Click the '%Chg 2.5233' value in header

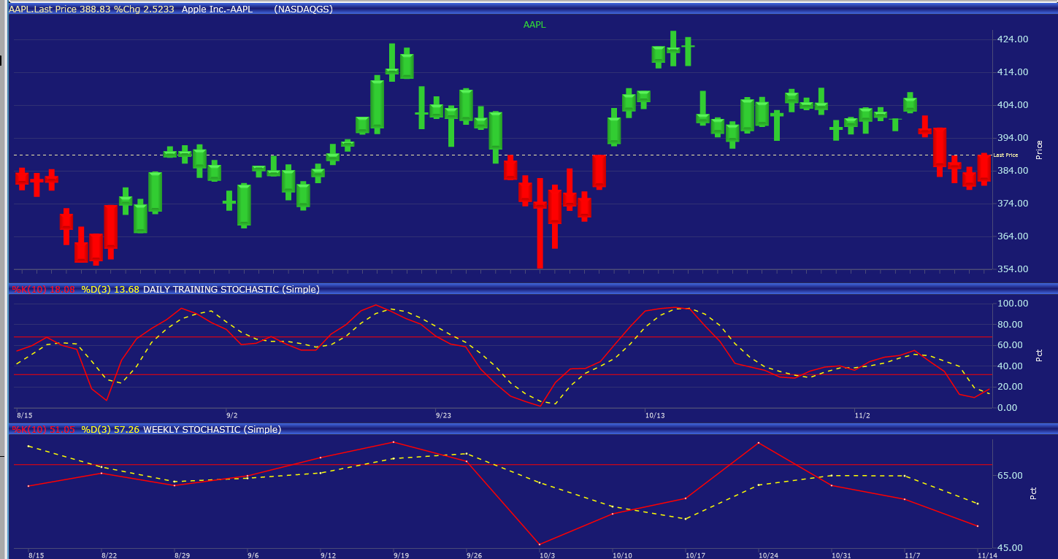click(x=144, y=9)
